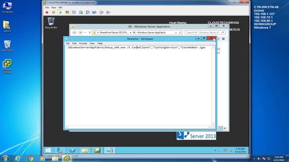Open Notepad's Format menu
The height and width of the screenshot is (162, 289).
[x=83, y=43]
